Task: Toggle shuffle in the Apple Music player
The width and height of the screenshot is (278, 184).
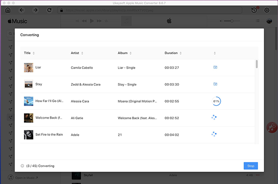Action: [x=77, y=21]
